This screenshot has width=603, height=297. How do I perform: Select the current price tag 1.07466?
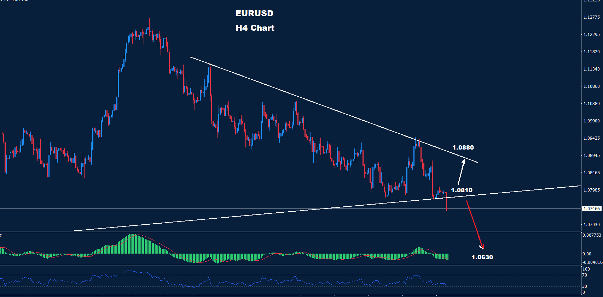tap(591, 209)
